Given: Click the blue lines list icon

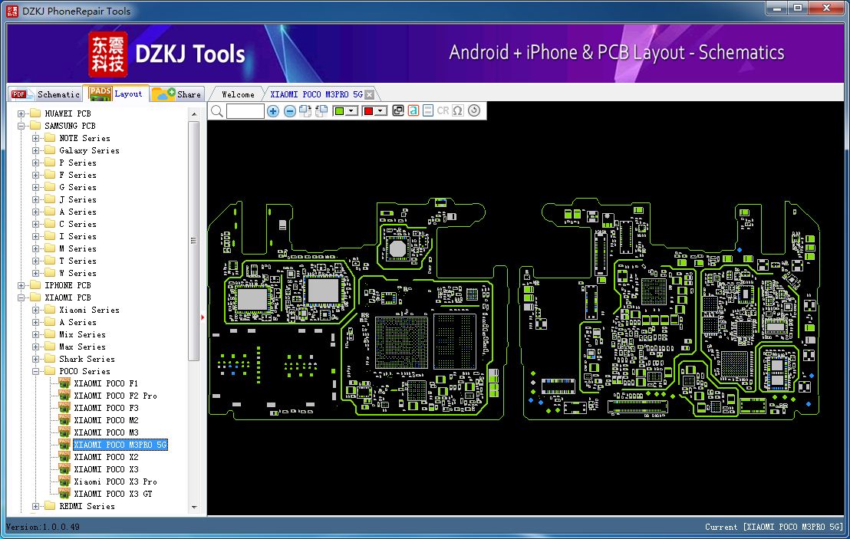Looking at the screenshot, I should tap(428, 111).
